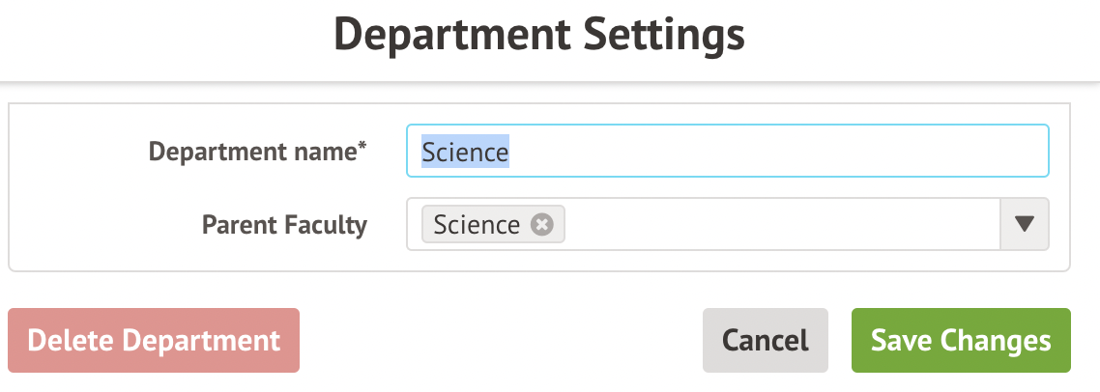Cancel the department settings changes
Screen dimensions: 1100x392
[765, 340]
